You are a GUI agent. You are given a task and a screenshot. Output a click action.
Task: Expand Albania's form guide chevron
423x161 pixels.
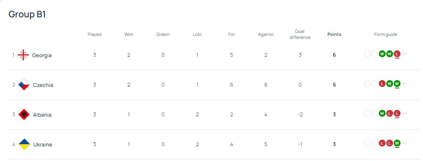coord(405,113)
